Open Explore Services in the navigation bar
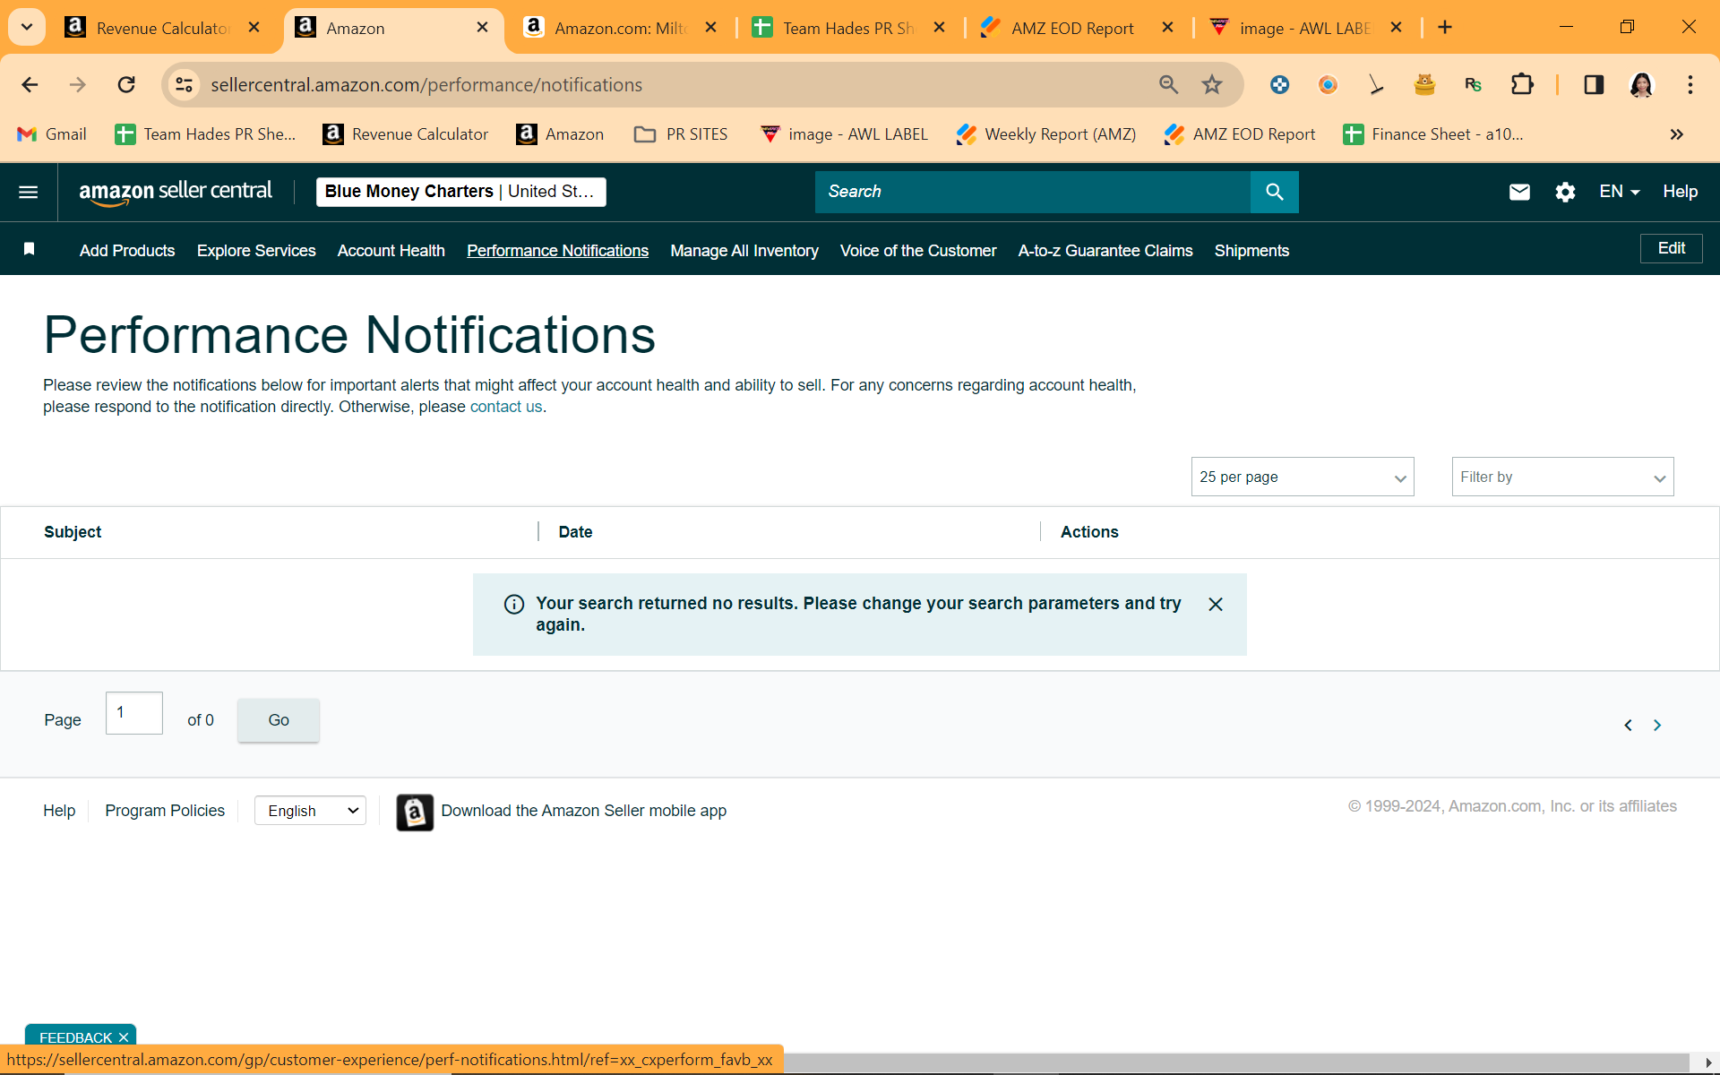The image size is (1720, 1075). pos(256,251)
